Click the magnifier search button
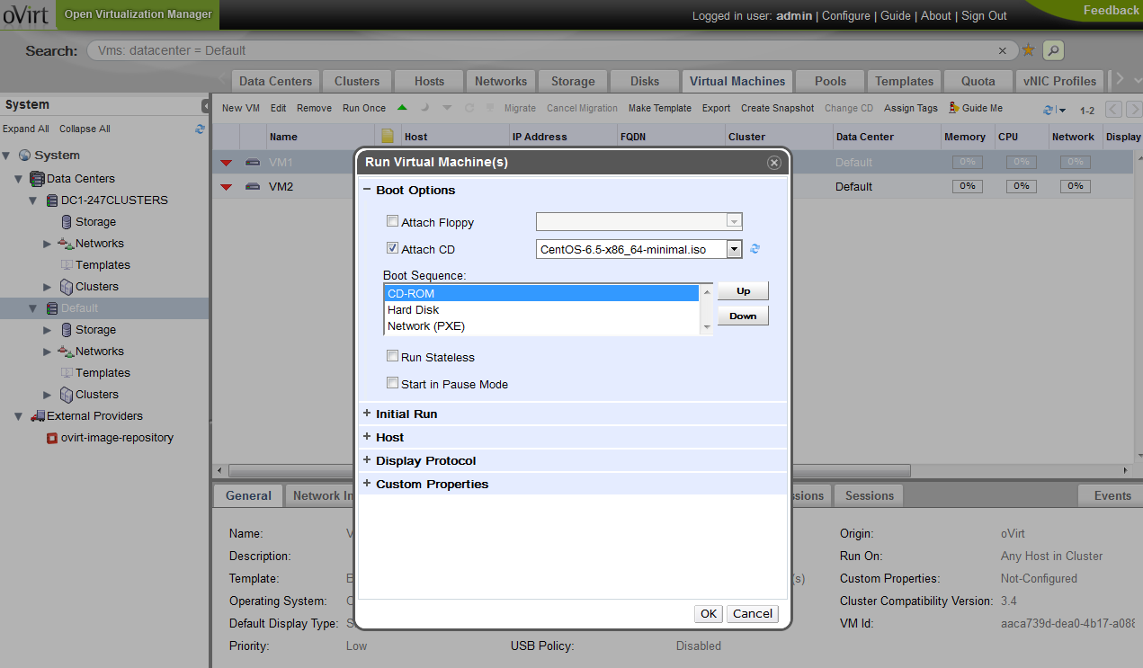1143x668 pixels. tap(1053, 51)
